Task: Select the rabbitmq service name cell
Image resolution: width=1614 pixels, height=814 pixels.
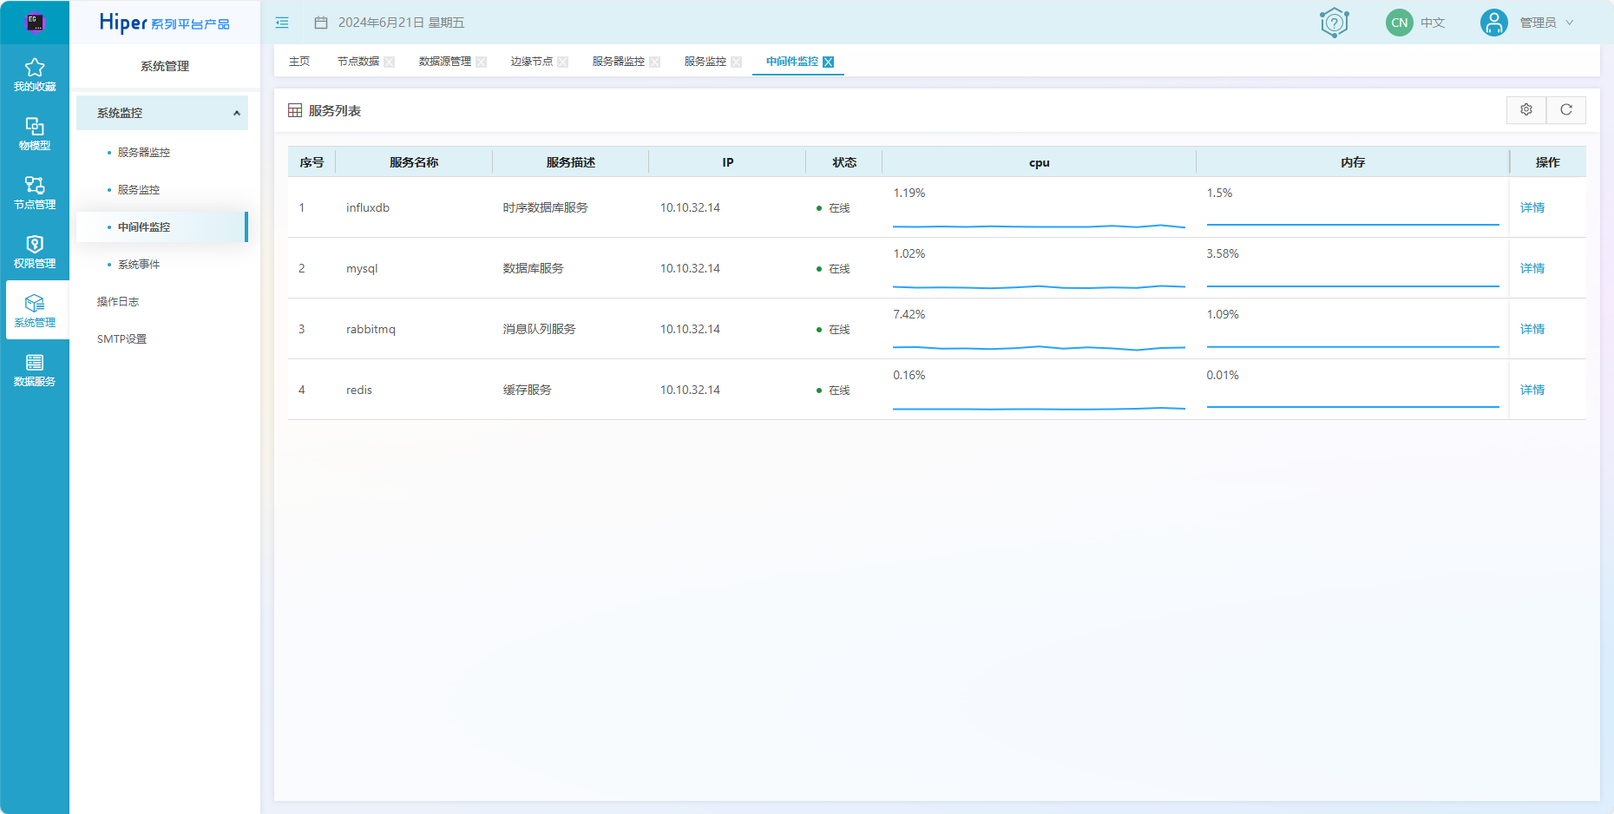Action: pyautogui.click(x=371, y=329)
